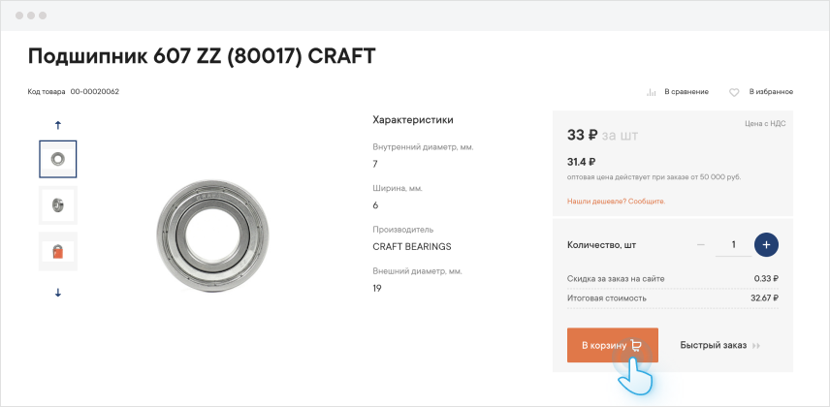
Task: Click the double chevron beside Быстрый заказ
Action: pos(756,345)
